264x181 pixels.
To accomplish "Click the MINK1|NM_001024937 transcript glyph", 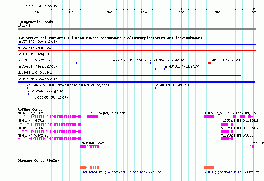I will [x=49, y=139].
